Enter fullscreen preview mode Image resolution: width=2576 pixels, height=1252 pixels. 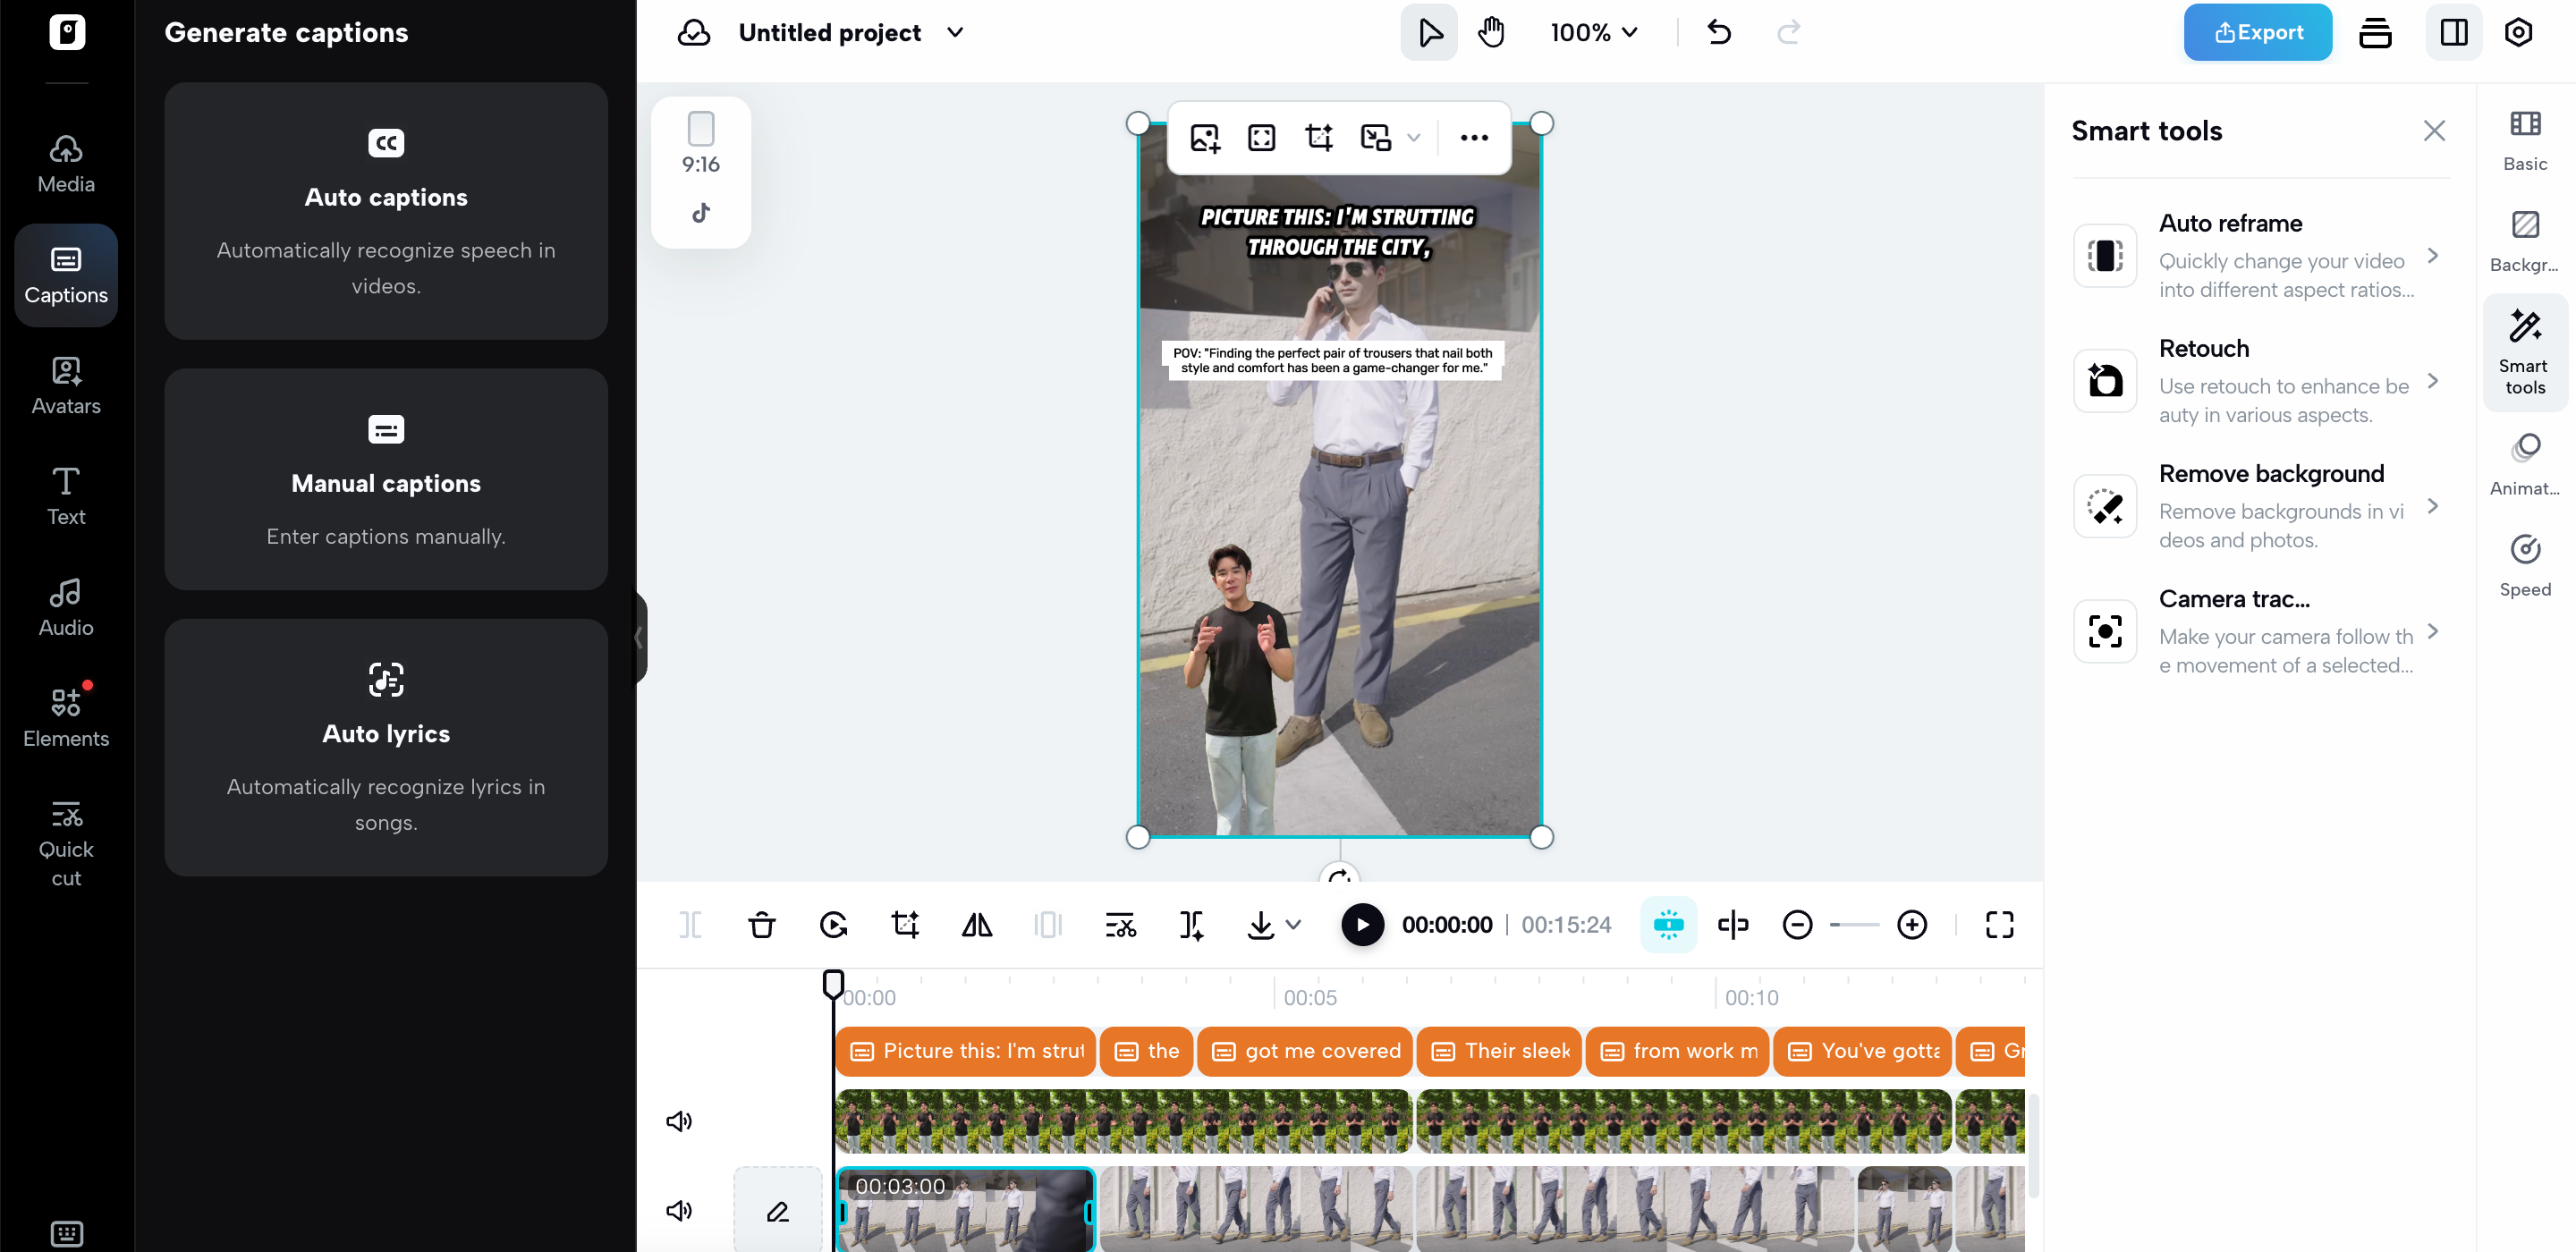tap(1999, 925)
